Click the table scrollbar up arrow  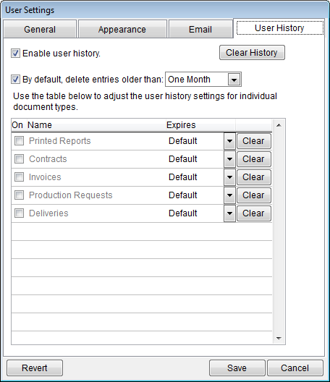pos(279,125)
